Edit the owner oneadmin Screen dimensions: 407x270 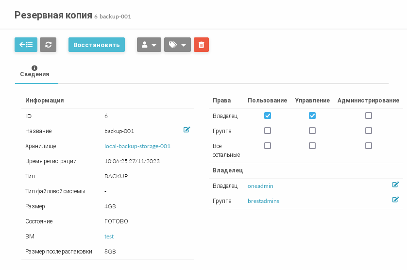[x=395, y=185]
